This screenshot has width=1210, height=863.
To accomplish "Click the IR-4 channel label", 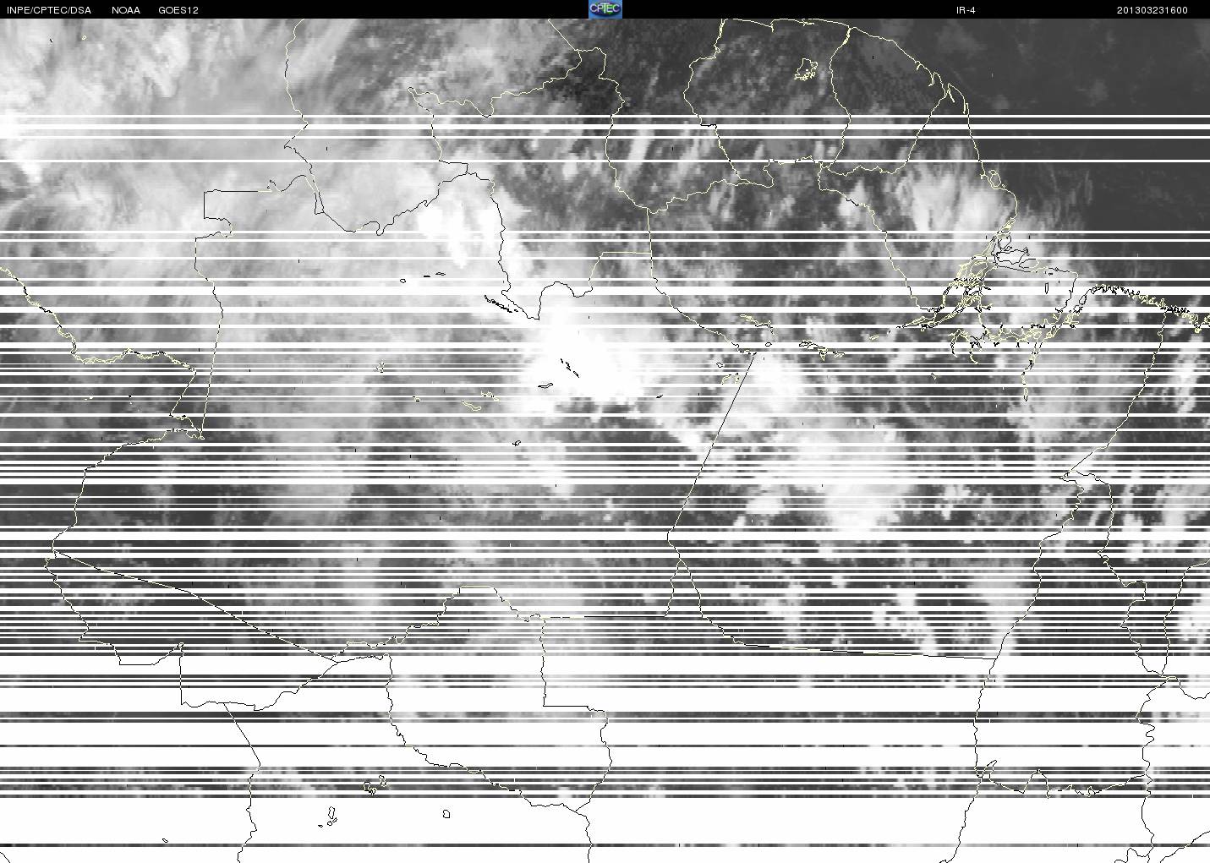I will [x=966, y=10].
